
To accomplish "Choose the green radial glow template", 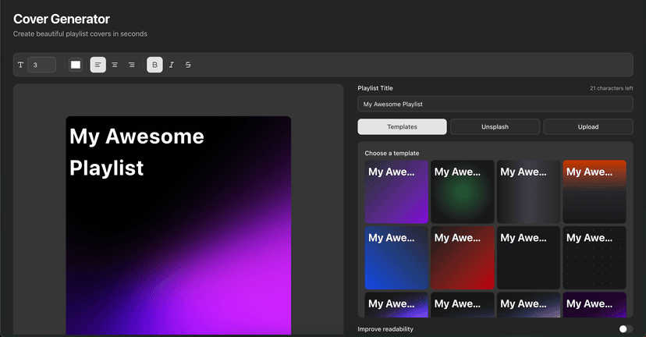I will pos(463,192).
